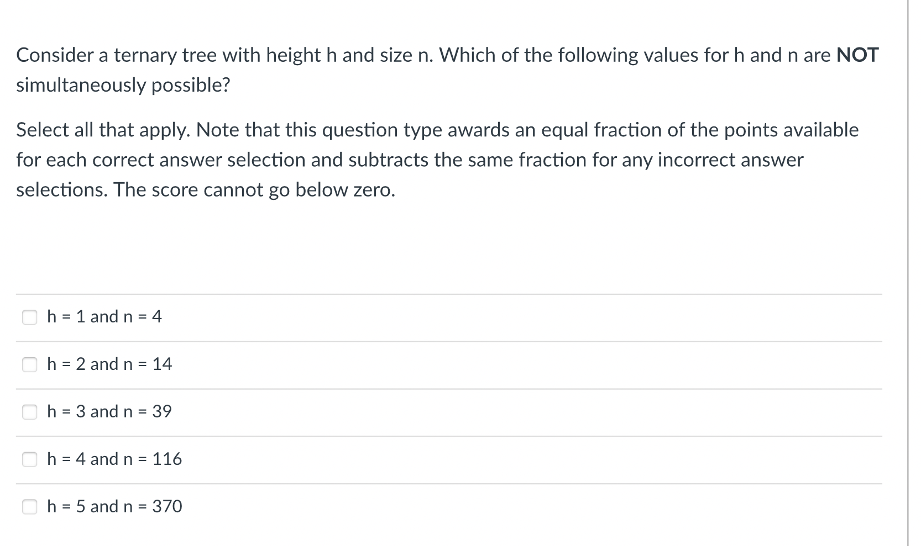Select the answer label "h = 1 and n = 4"

[x=104, y=317]
